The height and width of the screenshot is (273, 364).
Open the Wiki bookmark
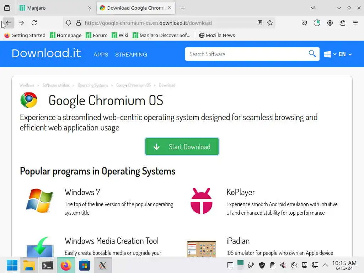(x=120, y=35)
